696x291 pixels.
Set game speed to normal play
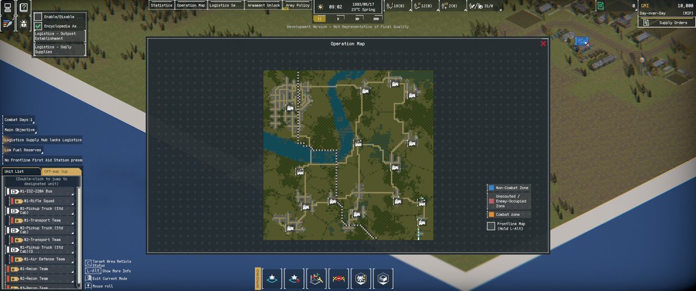[338, 19]
